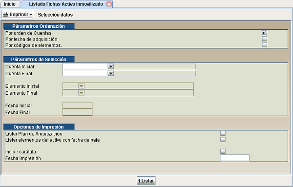Close the Listado Fichas Activo Inmovilizado tab
The height and width of the screenshot is (187, 293).
[109, 4]
